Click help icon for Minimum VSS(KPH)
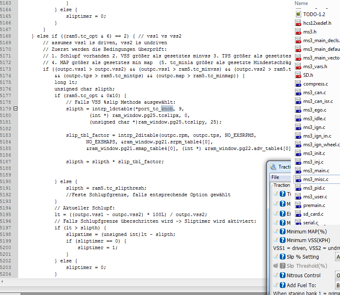Screen dimensions: 340x295 [283, 240]
